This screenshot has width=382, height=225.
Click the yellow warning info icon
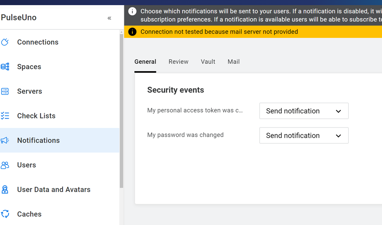[132, 32]
